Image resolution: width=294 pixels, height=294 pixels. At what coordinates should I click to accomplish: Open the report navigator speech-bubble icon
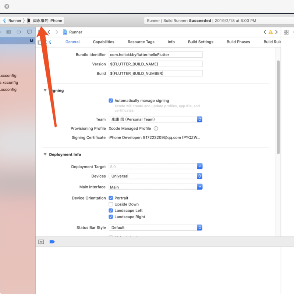(x=29, y=32)
